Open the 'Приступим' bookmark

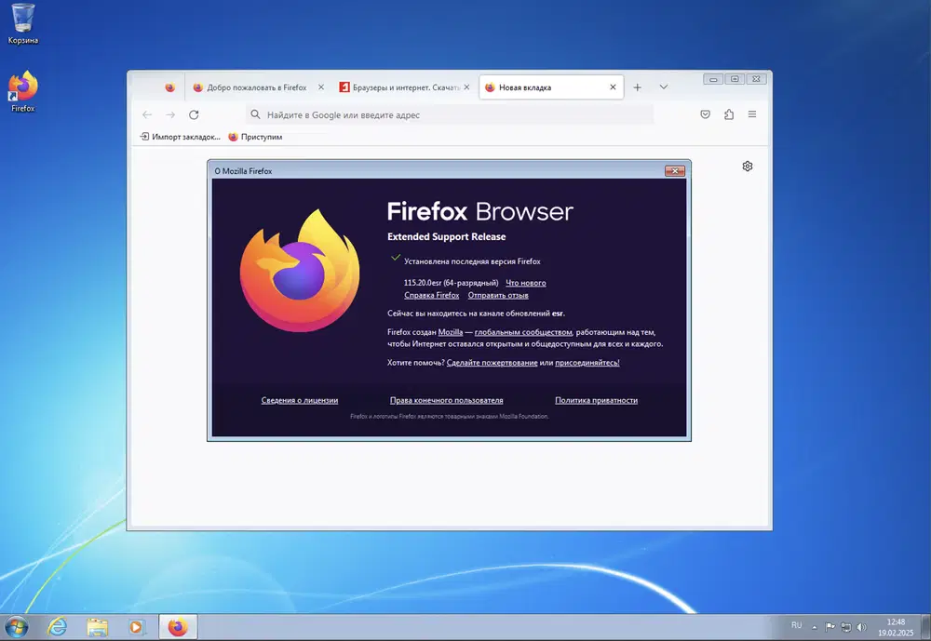pos(255,137)
